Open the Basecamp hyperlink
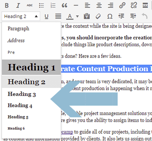Image resolution: width=152 pixels, height=141 pixels. point(67,132)
